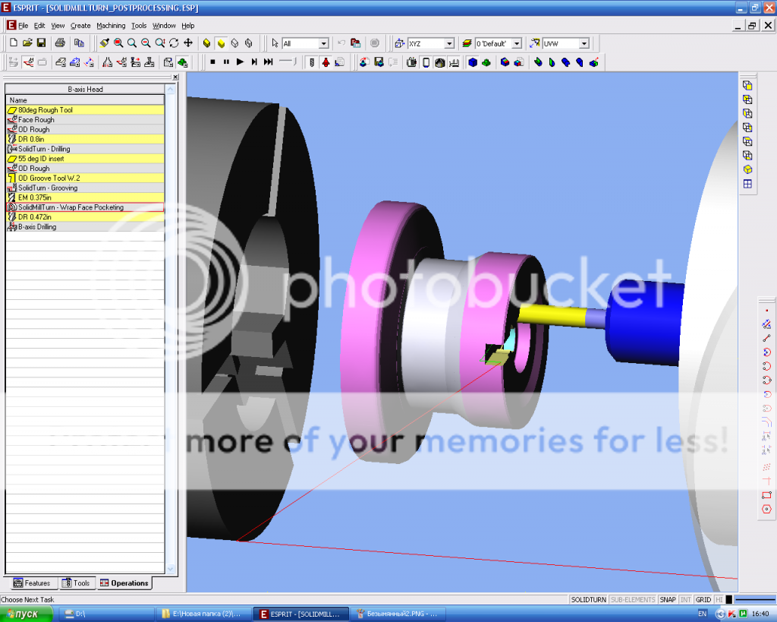The image size is (777, 622).
Task: Toggle SOLIDTURN mode in the status bar
Action: pos(590,599)
